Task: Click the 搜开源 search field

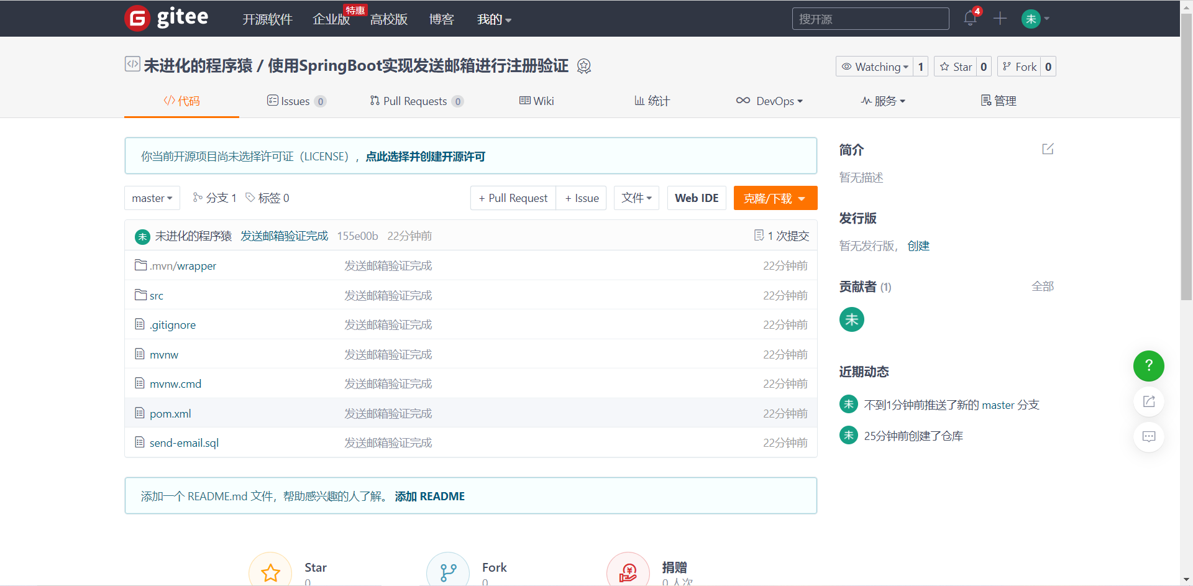Action: pyautogui.click(x=871, y=19)
